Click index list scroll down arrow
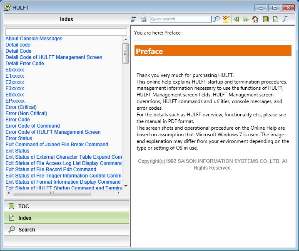Viewport: 299px width, 251px height. pyautogui.click(x=126, y=186)
